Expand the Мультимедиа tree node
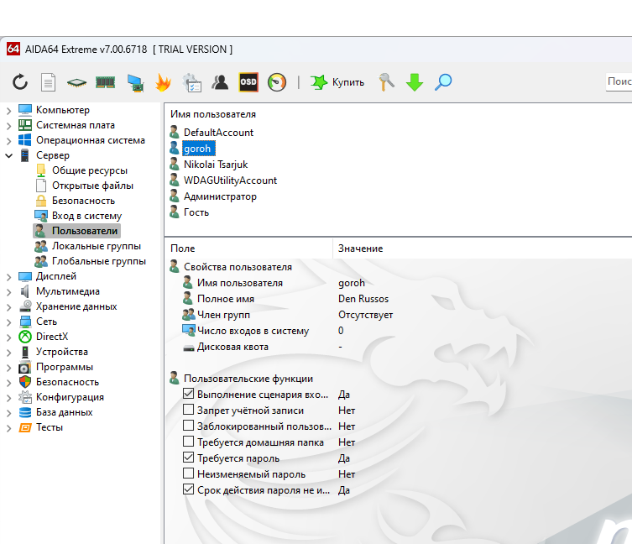The width and height of the screenshot is (632, 544). 9,292
